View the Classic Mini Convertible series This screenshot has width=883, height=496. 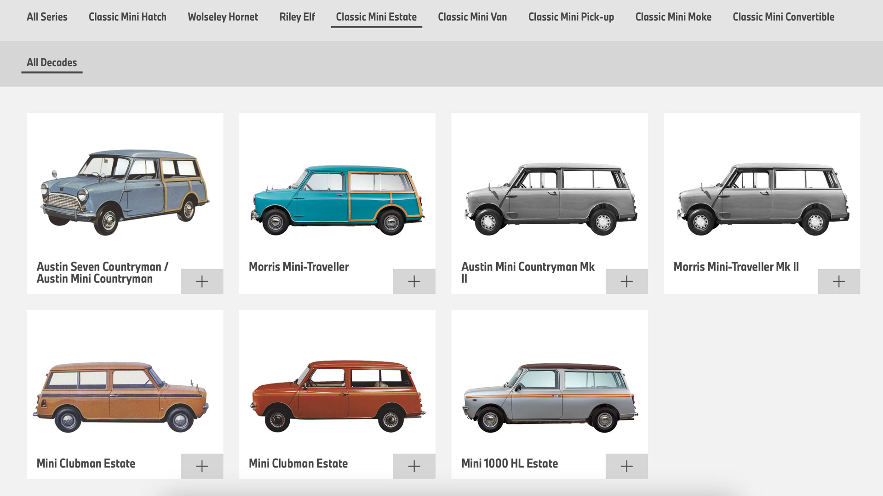[x=783, y=17]
